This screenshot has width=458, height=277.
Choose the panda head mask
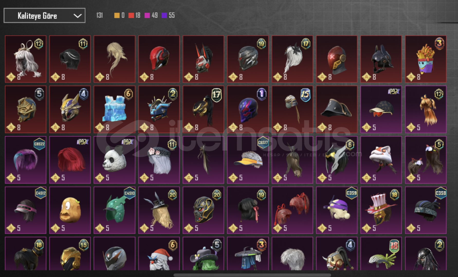[114, 160]
